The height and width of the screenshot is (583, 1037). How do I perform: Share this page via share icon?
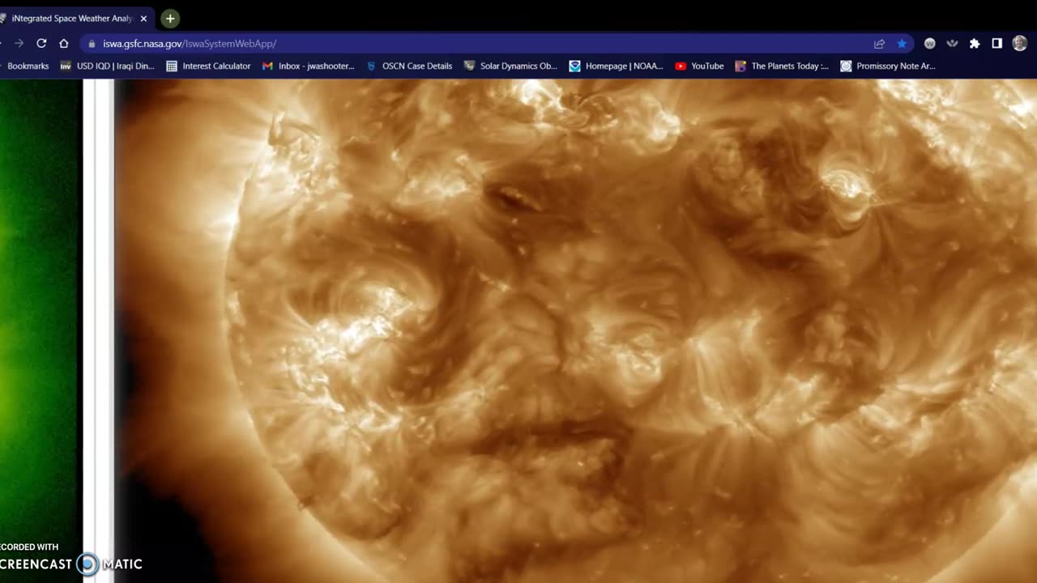879,44
